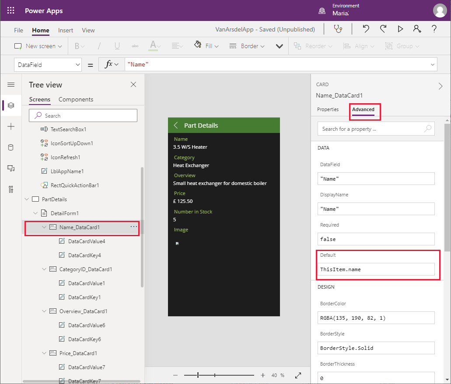
Task: Open the Insert plus pane
Action: click(x=11, y=126)
